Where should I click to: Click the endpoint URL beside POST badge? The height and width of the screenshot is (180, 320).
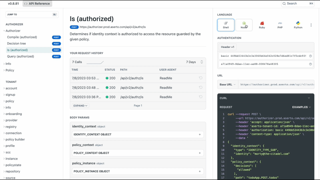click(113, 27)
